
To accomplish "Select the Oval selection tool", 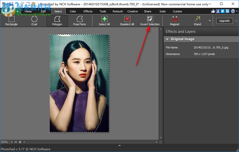I will (x=34, y=20).
